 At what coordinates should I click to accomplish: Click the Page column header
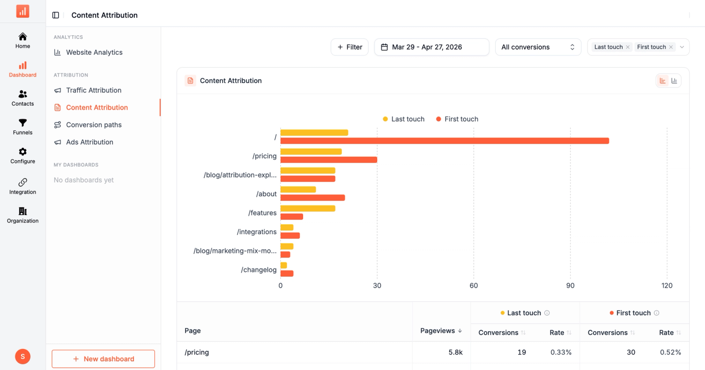pyautogui.click(x=193, y=331)
